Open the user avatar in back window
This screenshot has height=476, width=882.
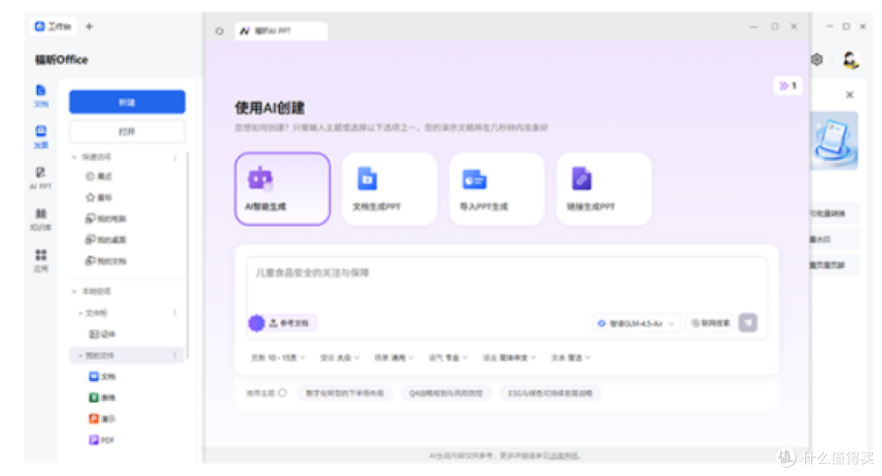click(850, 59)
